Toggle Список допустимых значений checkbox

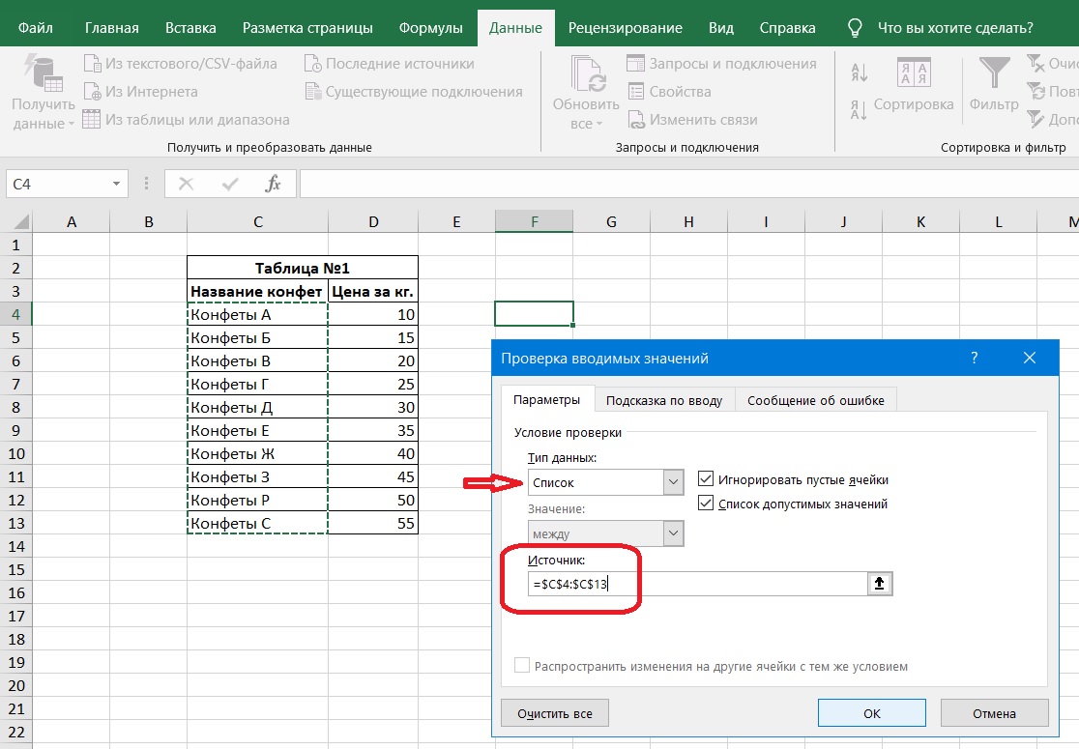pyautogui.click(x=706, y=503)
